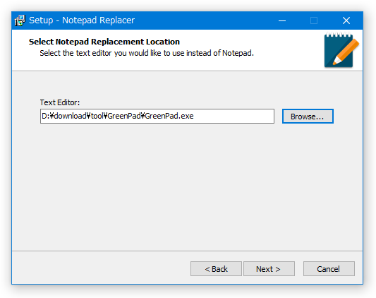Focus the Text Editor path field
Screen dimensions: 376x298
point(157,117)
